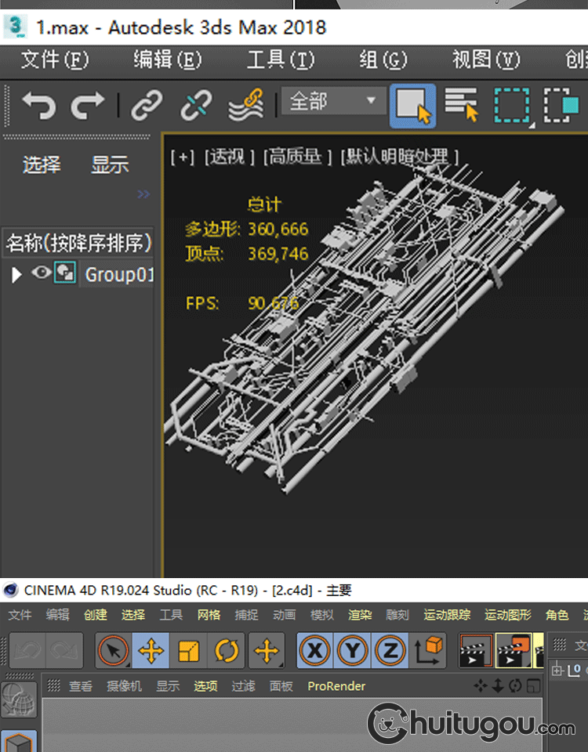Click the Redo arrow in 3ds Max toolbar
The image size is (588, 752).
(87, 105)
